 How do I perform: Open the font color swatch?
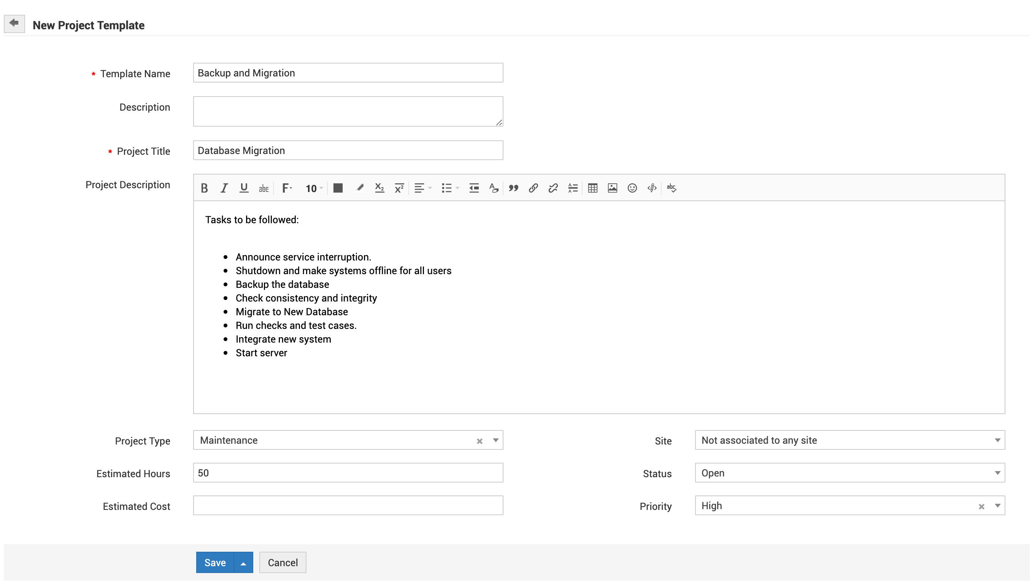coord(338,188)
